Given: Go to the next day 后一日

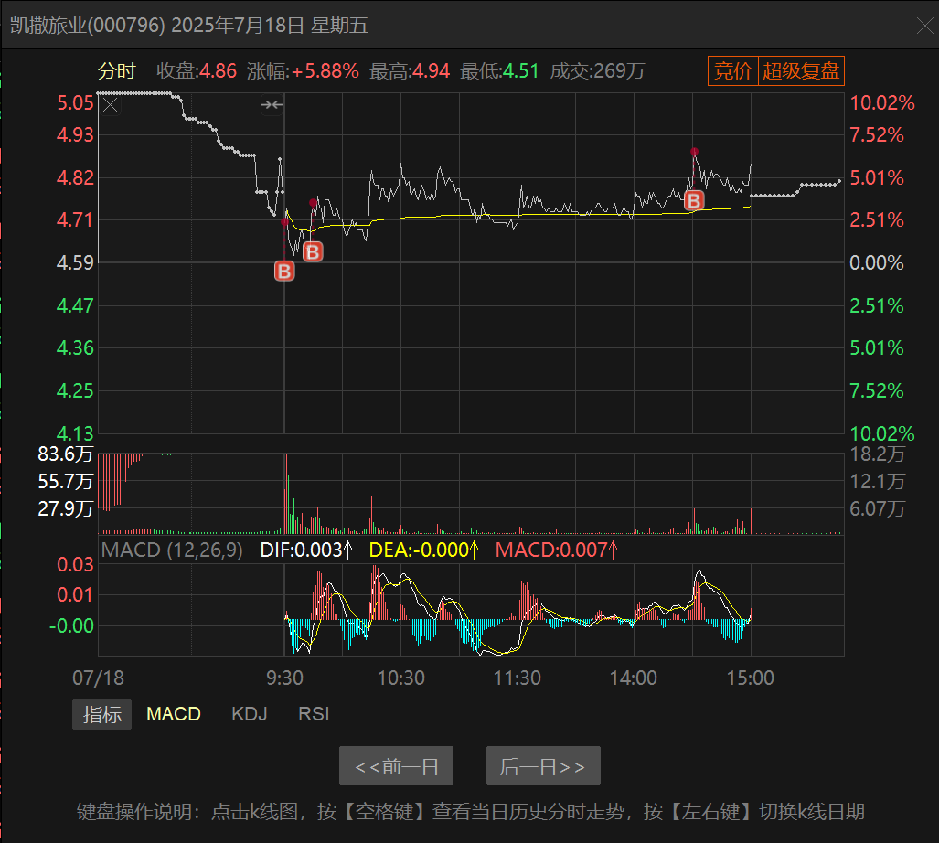Looking at the screenshot, I should (543, 766).
